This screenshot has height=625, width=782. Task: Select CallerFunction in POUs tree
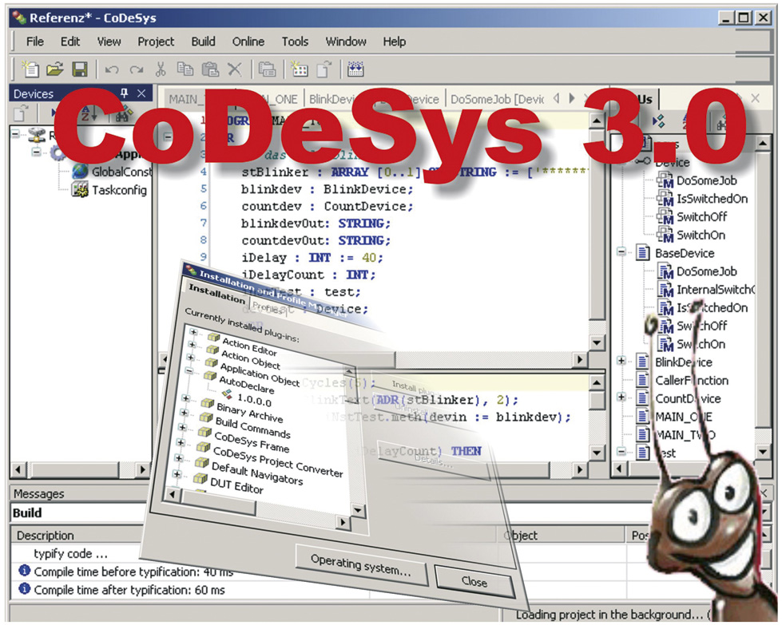683,380
